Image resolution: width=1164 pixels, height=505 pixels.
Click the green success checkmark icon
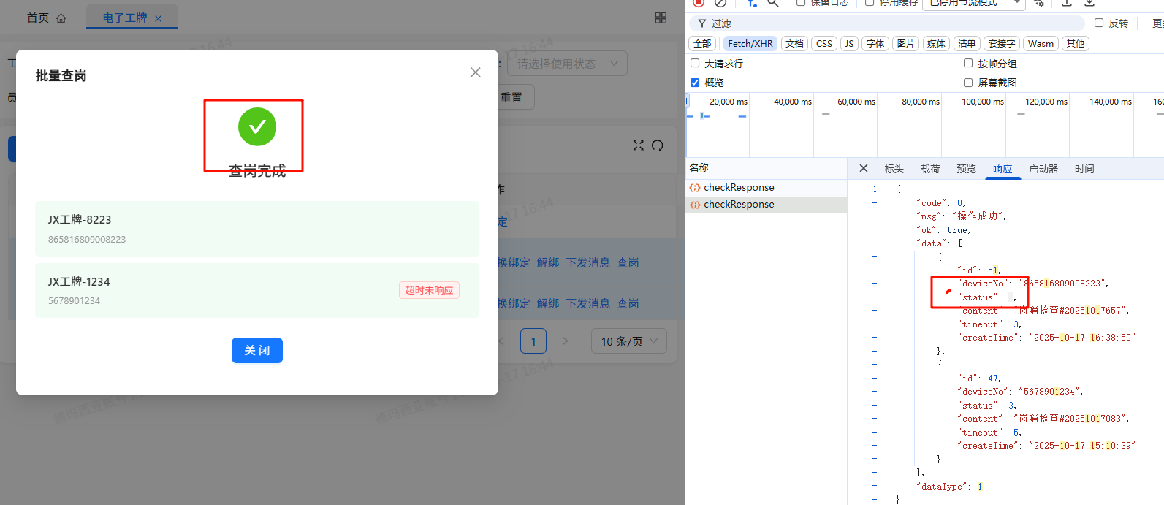pyautogui.click(x=257, y=126)
